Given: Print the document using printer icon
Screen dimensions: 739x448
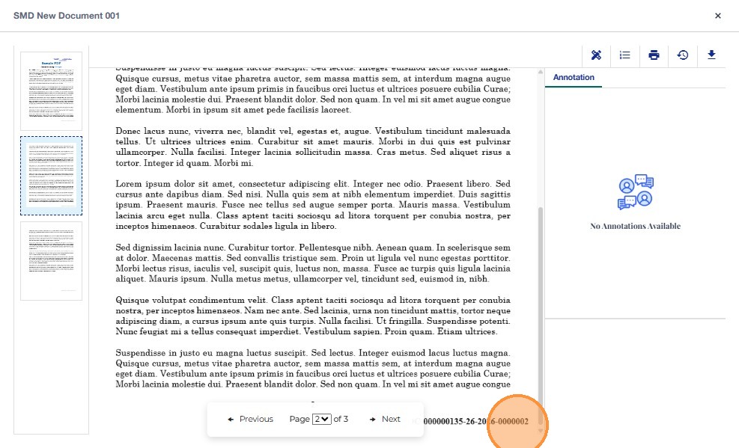Looking at the screenshot, I should coord(654,55).
